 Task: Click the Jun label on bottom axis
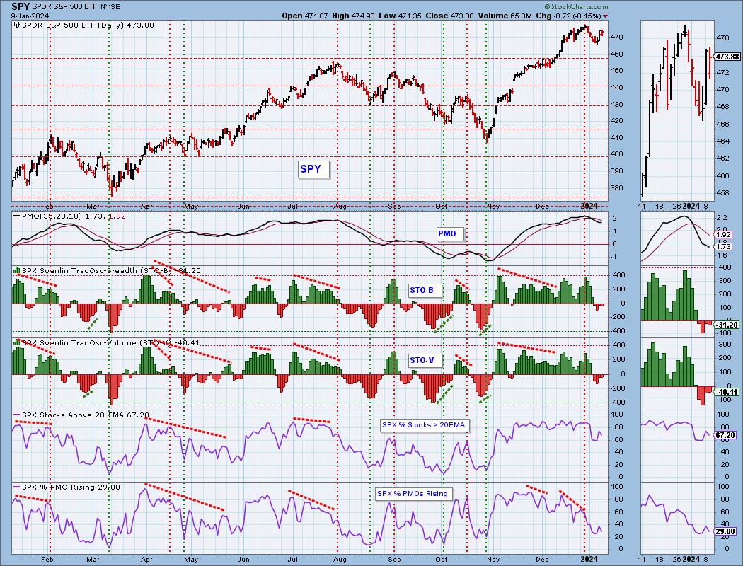tap(243, 560)
